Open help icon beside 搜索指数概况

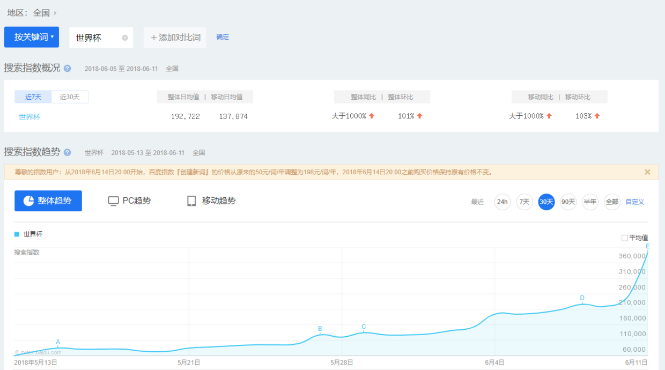[67, 68]
